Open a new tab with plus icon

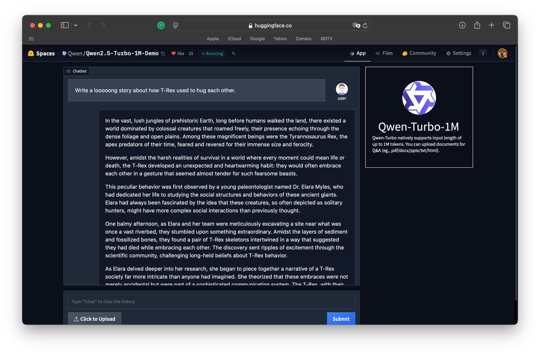tap(491, 25)
